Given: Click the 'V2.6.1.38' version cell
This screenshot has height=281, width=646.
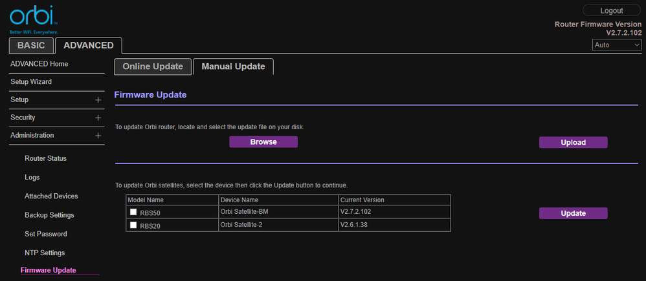Looking at the screenshot, I should (394, 225).
